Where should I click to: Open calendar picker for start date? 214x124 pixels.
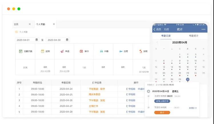(x=37, y=40)
